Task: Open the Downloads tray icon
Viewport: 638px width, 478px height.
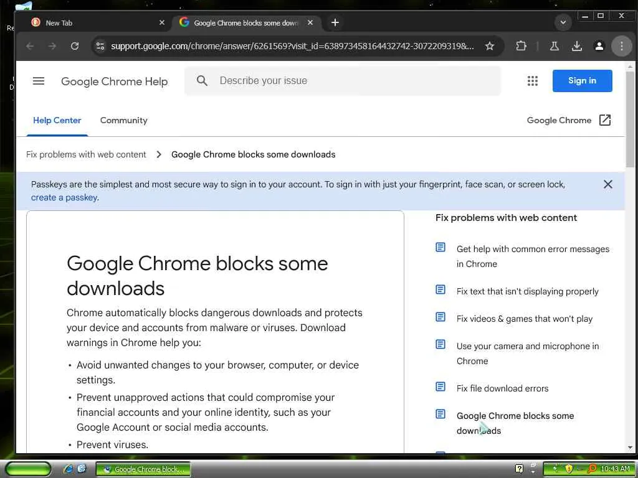Action: pos(576,46)
